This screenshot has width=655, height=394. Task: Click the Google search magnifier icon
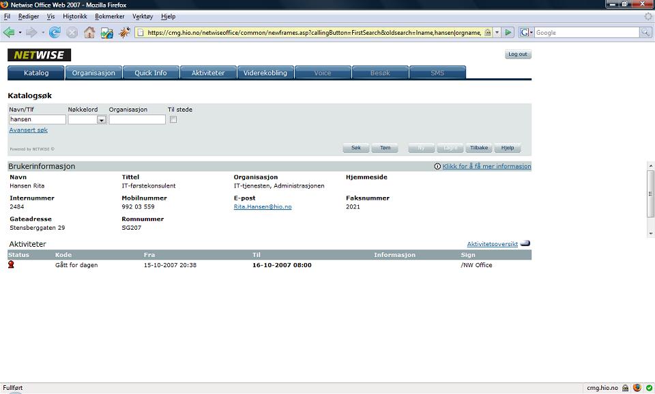point(645,33)
